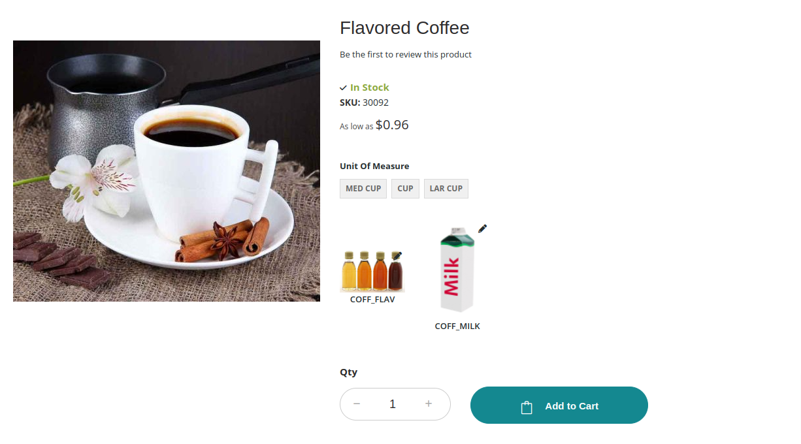Click the $0.96 price
Image resolution: width=801 pixels, height=444 pixels.
392,125
